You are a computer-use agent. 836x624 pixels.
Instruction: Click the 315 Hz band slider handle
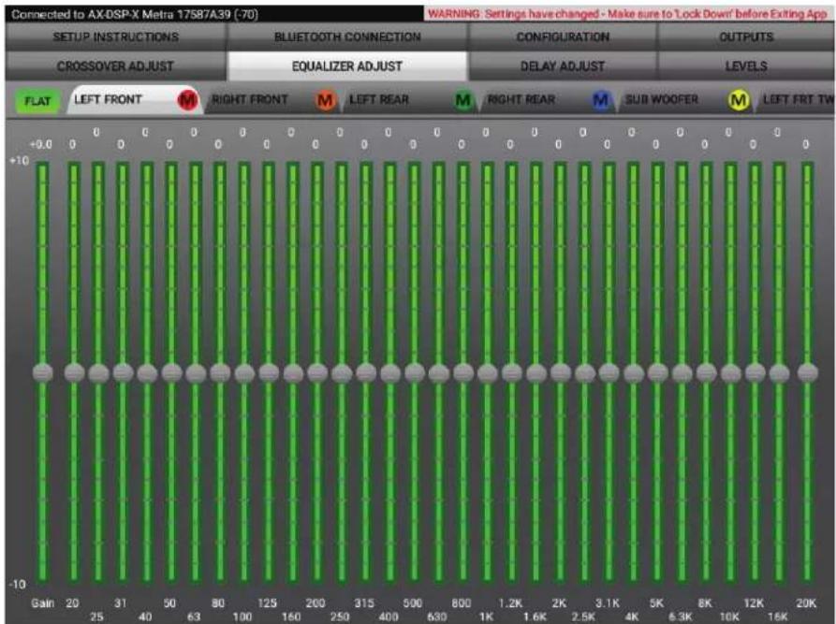coord(366,372)
